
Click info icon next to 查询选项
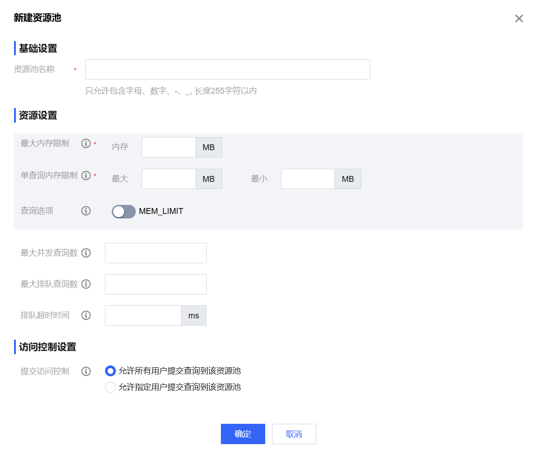pyautogui.click(x=86, y=211)
